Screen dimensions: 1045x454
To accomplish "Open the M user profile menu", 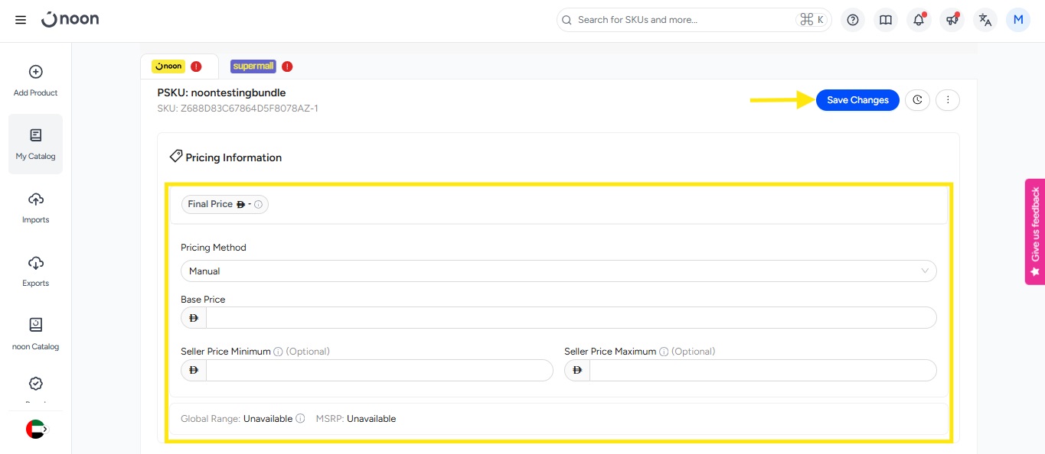I will (1018, 20).
